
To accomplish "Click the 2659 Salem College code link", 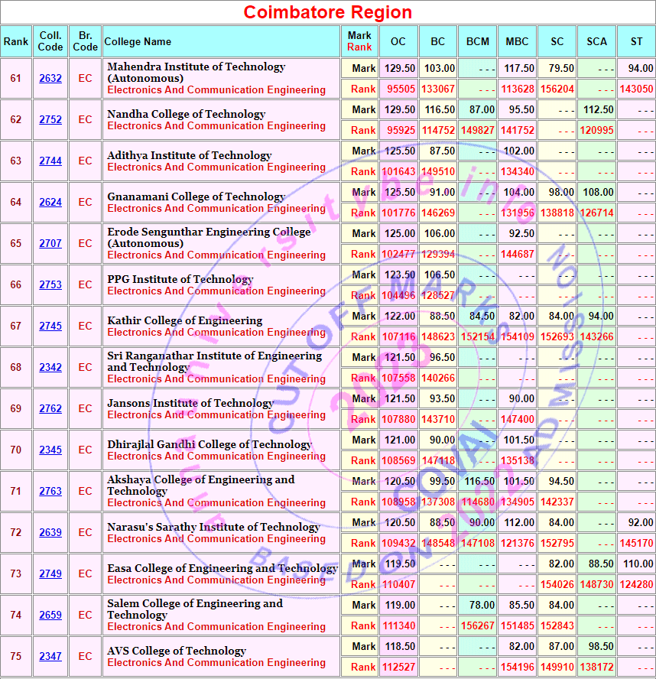I will (50, 616).
